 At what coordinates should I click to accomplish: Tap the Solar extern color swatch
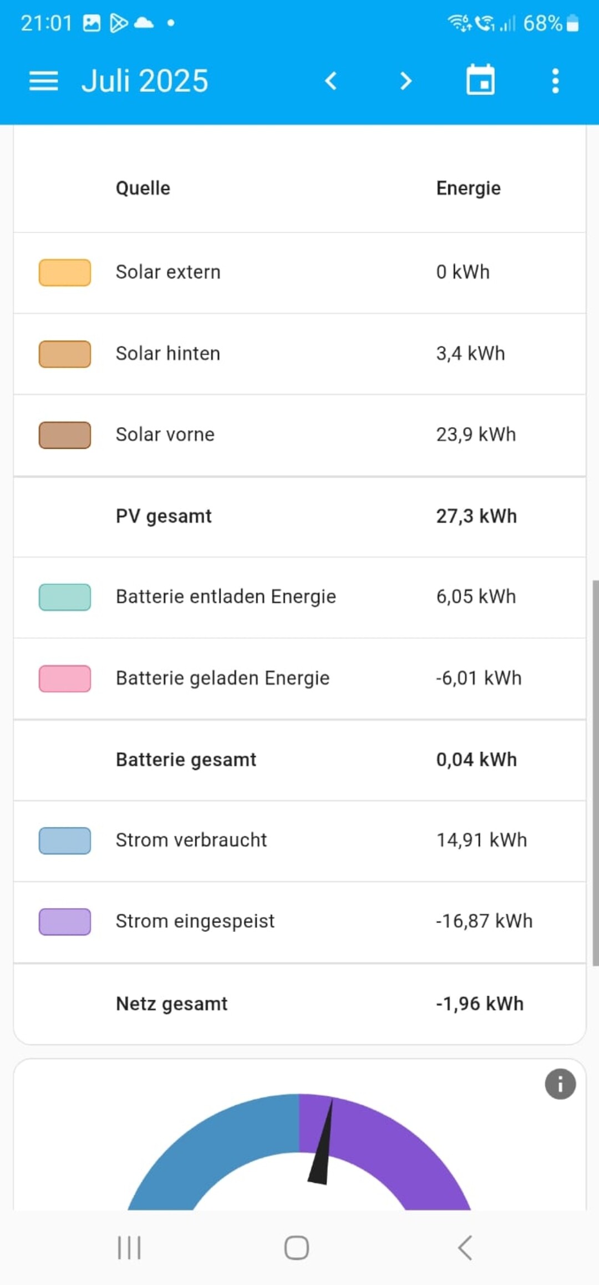[x=65, y=272]
